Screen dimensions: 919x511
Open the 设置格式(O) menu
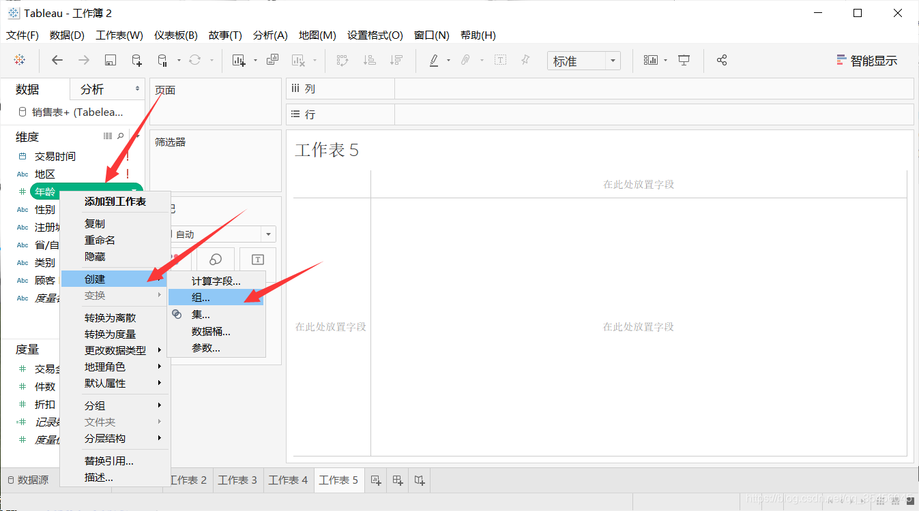[375, 35]
